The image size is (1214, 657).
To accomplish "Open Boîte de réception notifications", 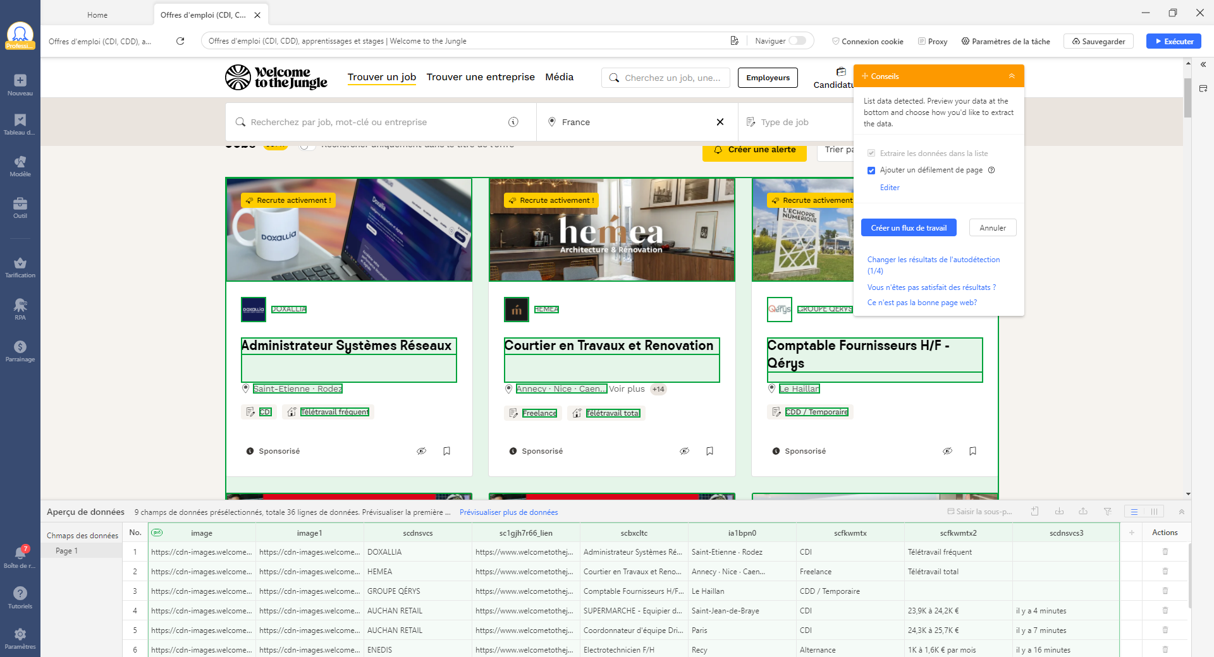I will (20, 557).
